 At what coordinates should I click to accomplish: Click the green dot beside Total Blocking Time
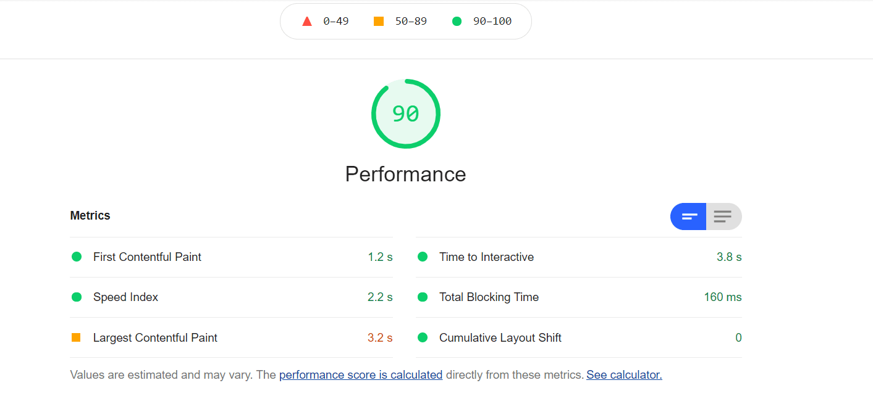[423, 297]
